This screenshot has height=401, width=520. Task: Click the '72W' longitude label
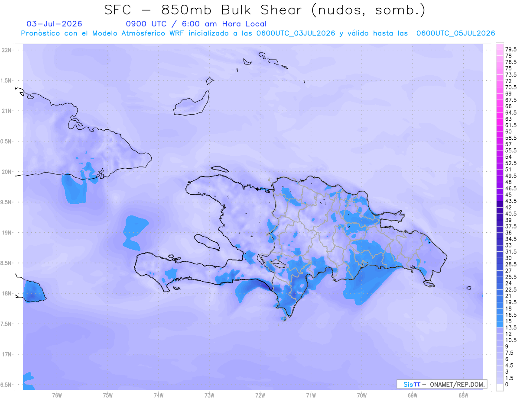[x=260, y=395]
